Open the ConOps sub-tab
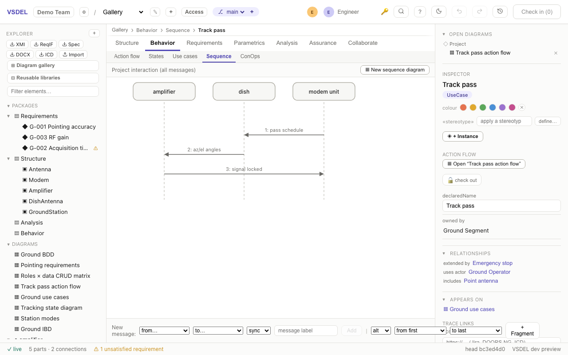The width and height of the screenshot is (568, 355). tap(250, 56)
